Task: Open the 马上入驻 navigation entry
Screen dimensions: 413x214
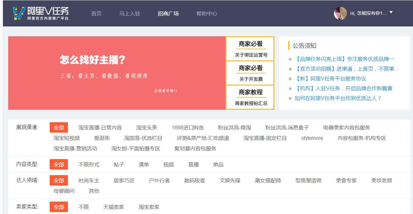Action: 130,14
